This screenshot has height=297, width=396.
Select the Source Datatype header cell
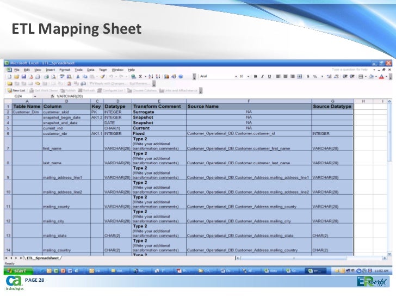(332, 106)
